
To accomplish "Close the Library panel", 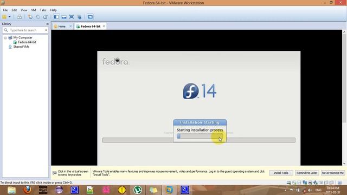I will click(x=47, y=24).
